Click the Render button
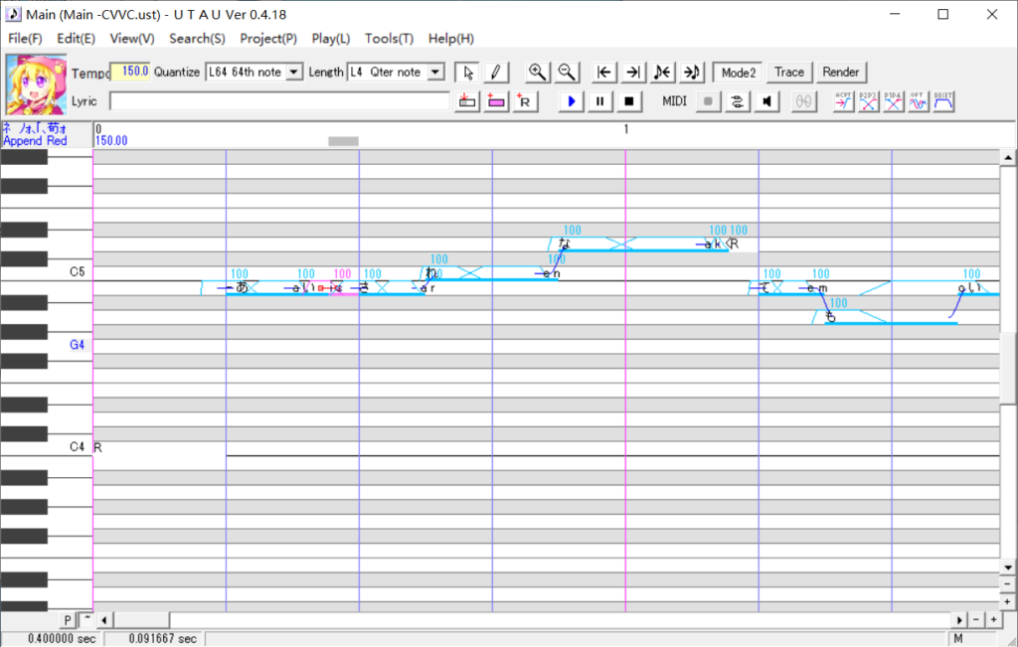This screenshot has height=647, width=1018. coord(841,73)
